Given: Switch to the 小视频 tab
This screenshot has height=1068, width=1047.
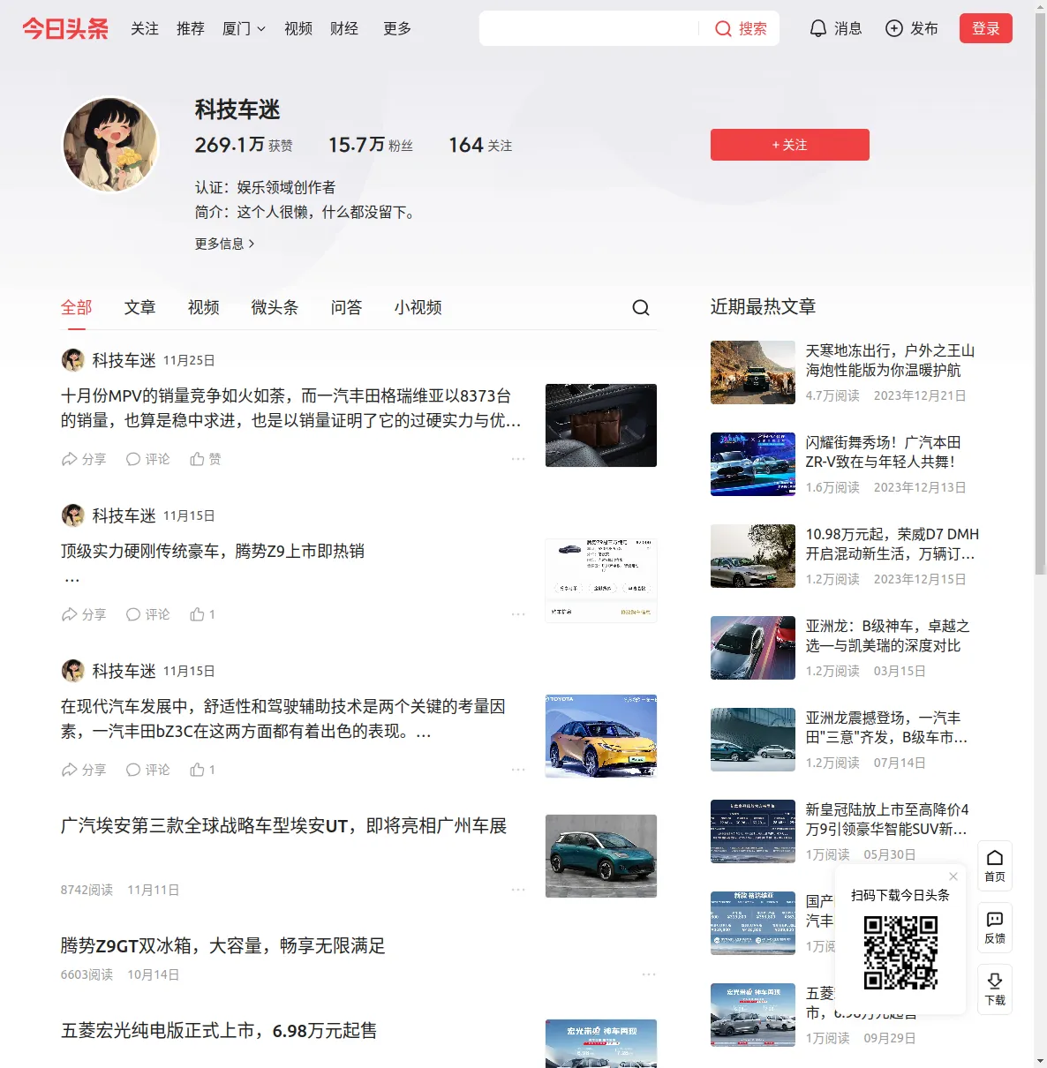Looking at the screenshot, I should tap(418, 307).
